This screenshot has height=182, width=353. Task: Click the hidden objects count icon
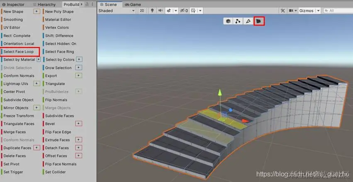[184, 10]
